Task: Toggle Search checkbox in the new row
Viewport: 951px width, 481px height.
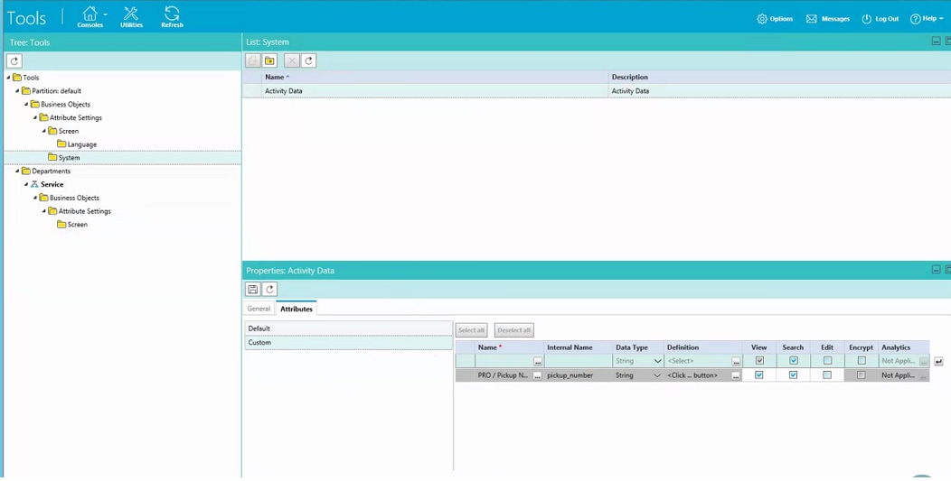Action: point(793,360)
